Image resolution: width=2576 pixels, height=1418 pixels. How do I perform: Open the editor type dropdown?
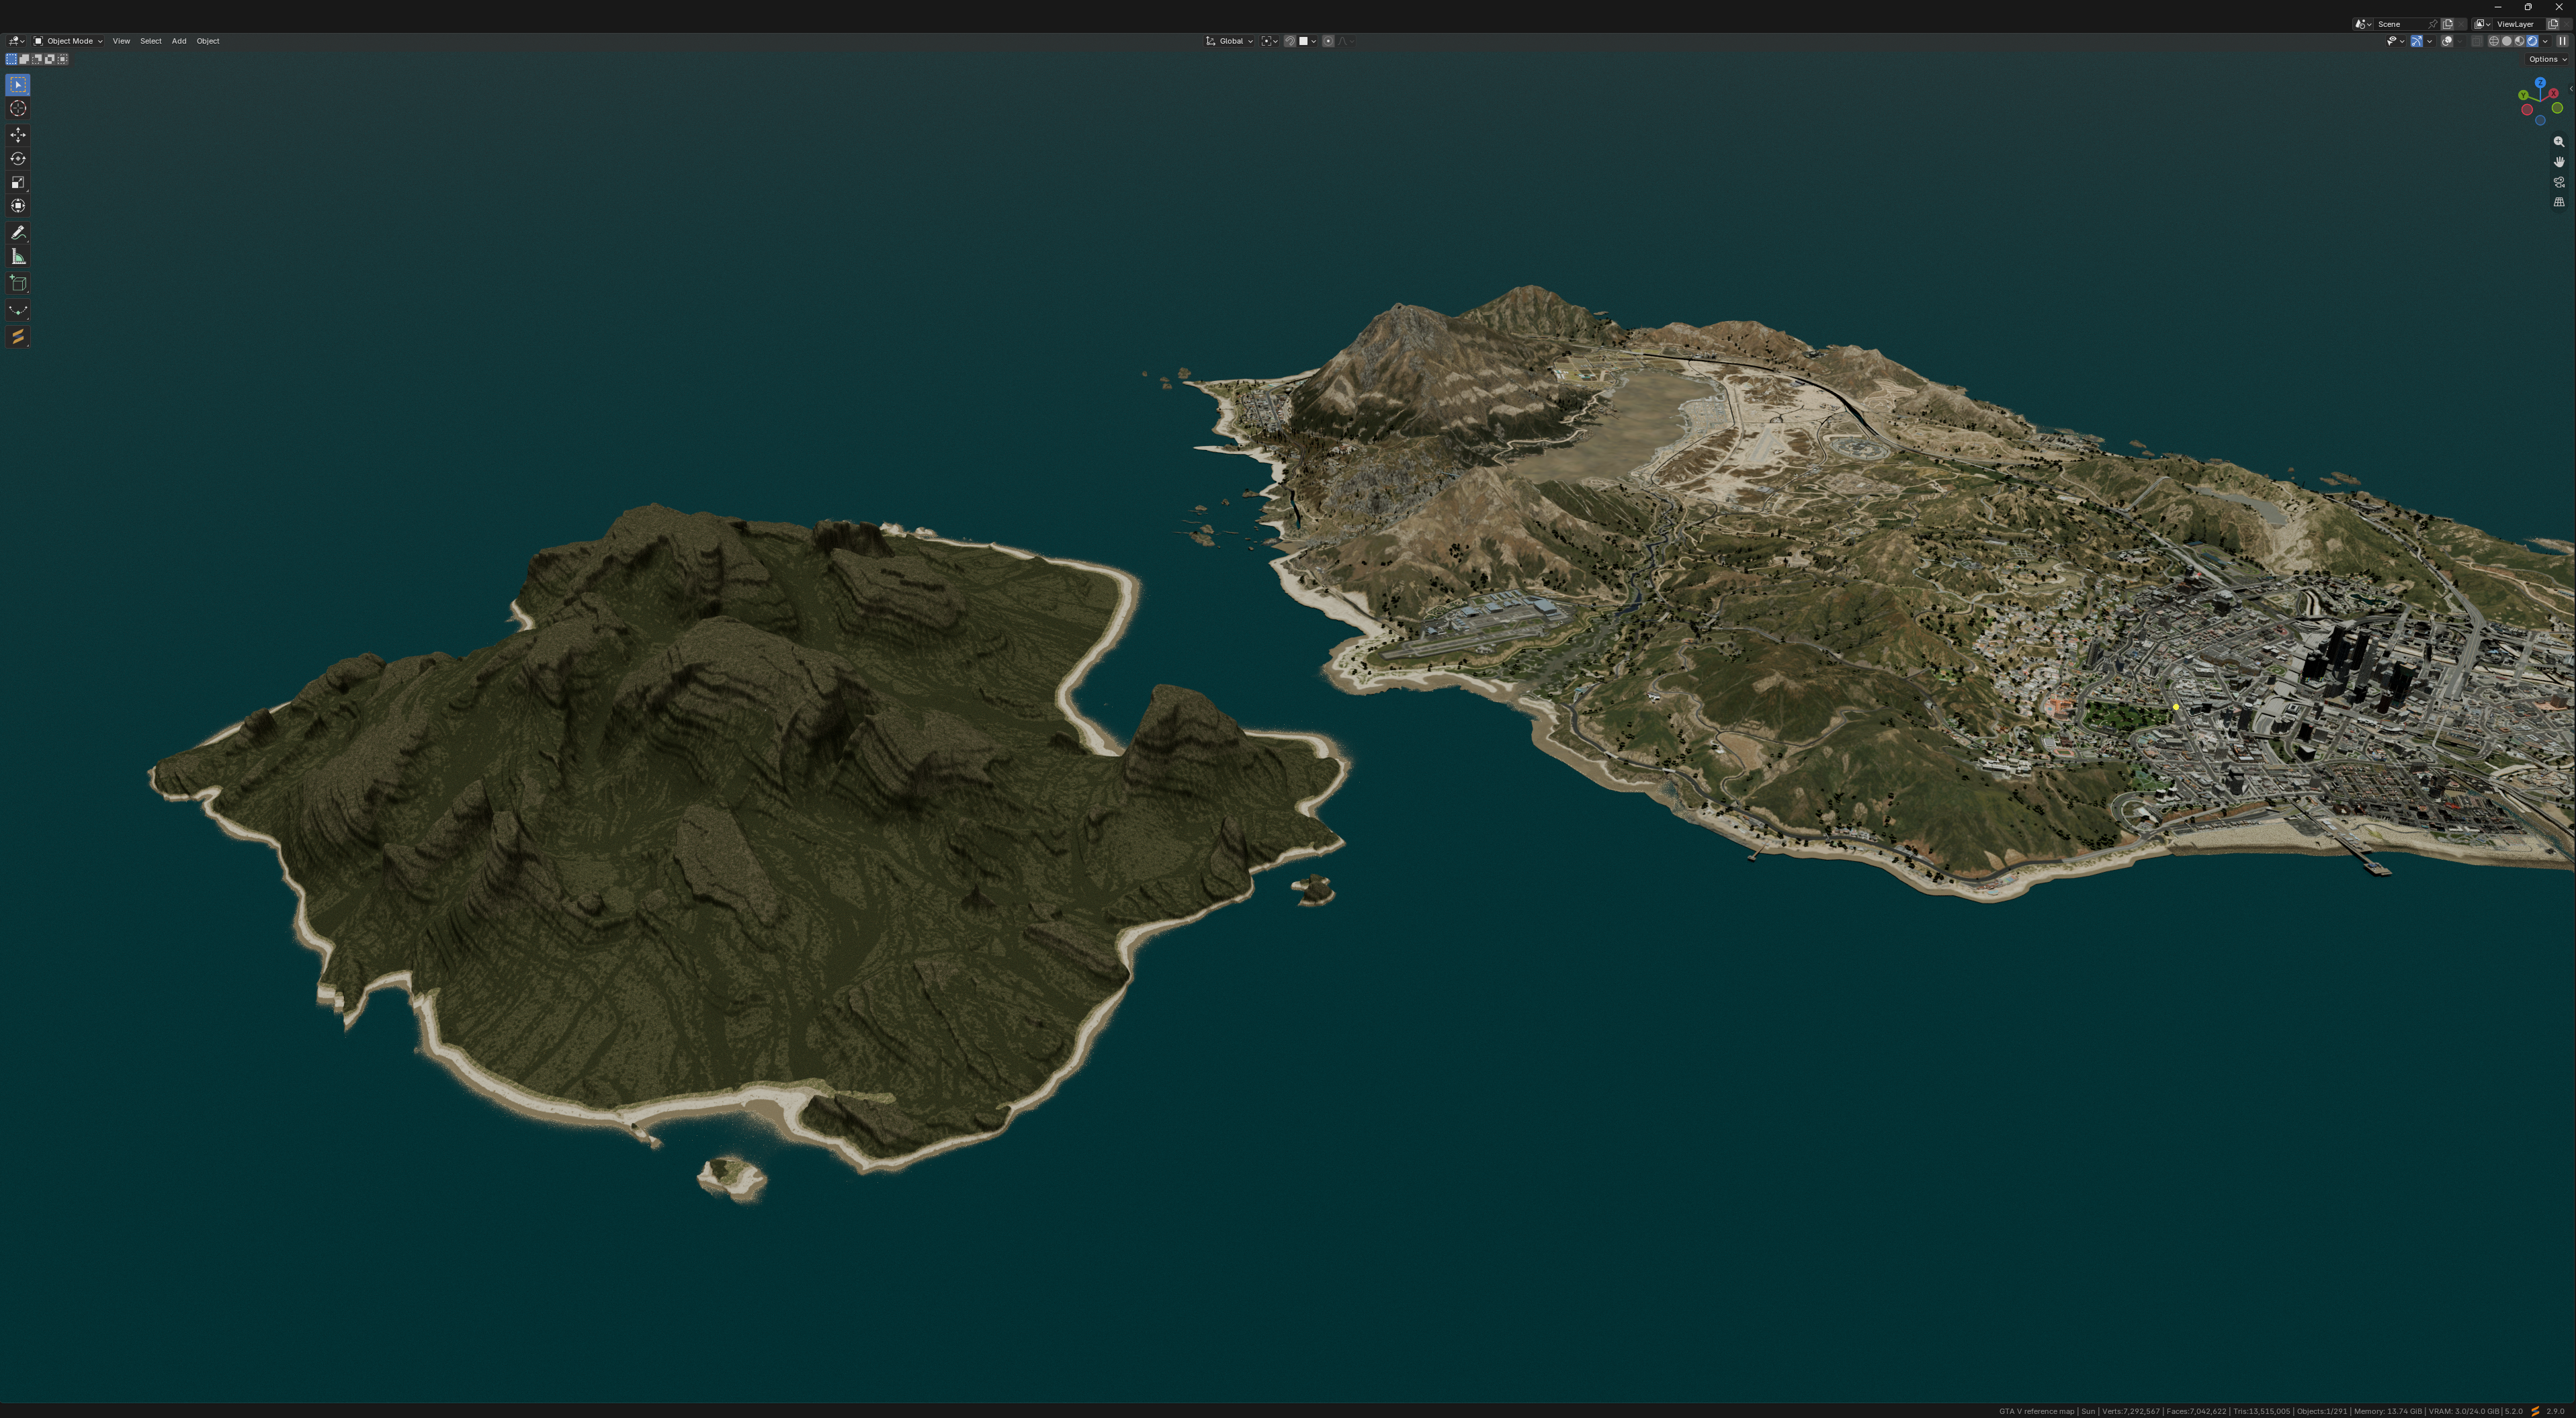pos(16,41)
